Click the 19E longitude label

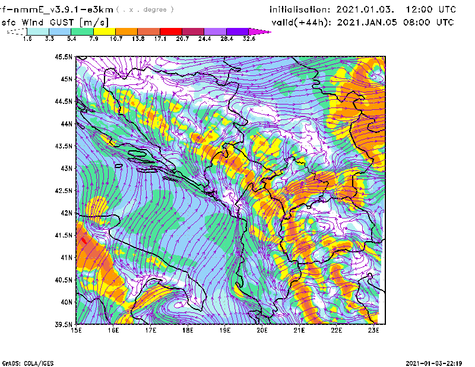(225, 330)
